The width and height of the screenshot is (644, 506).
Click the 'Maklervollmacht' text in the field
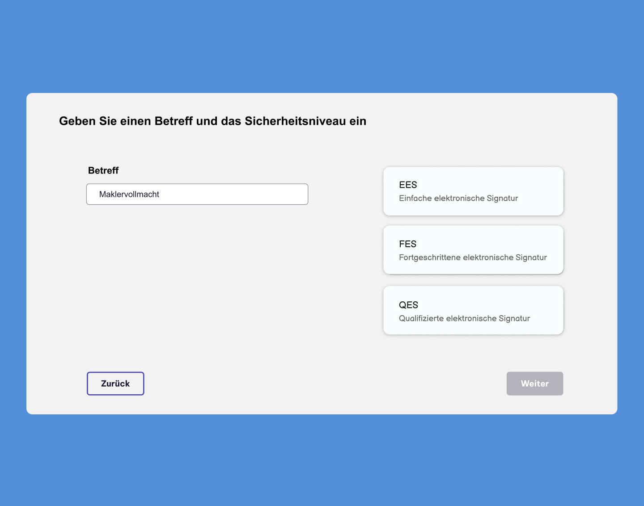(129, 194)
